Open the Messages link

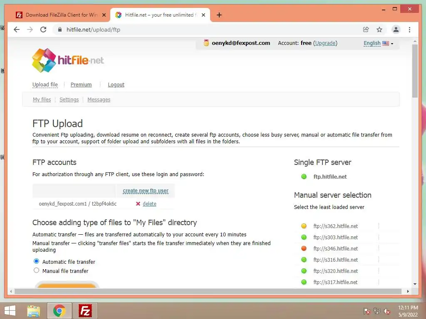point(99,100)
